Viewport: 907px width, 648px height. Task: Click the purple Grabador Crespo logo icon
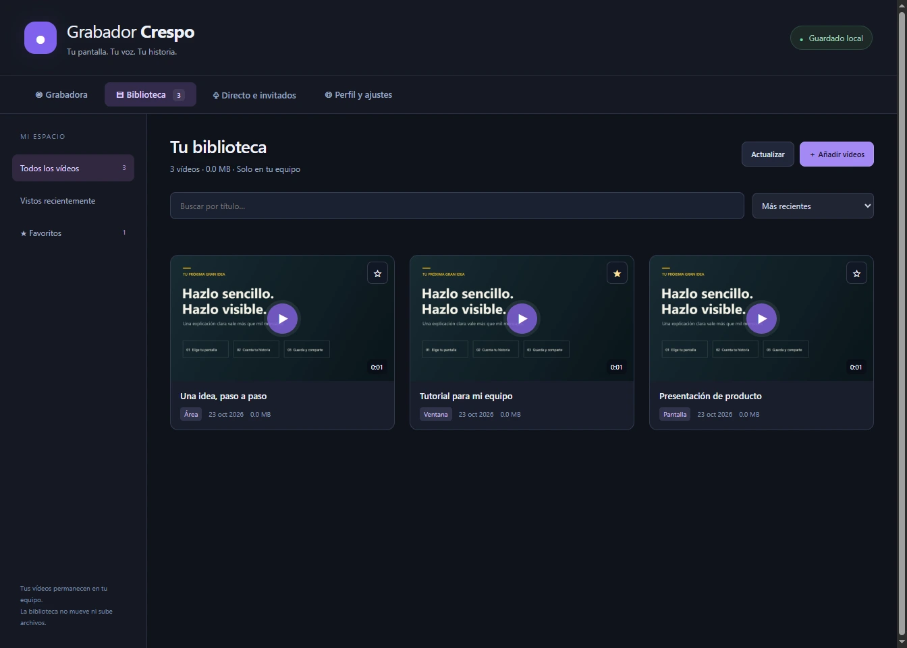tap(40, 38)
